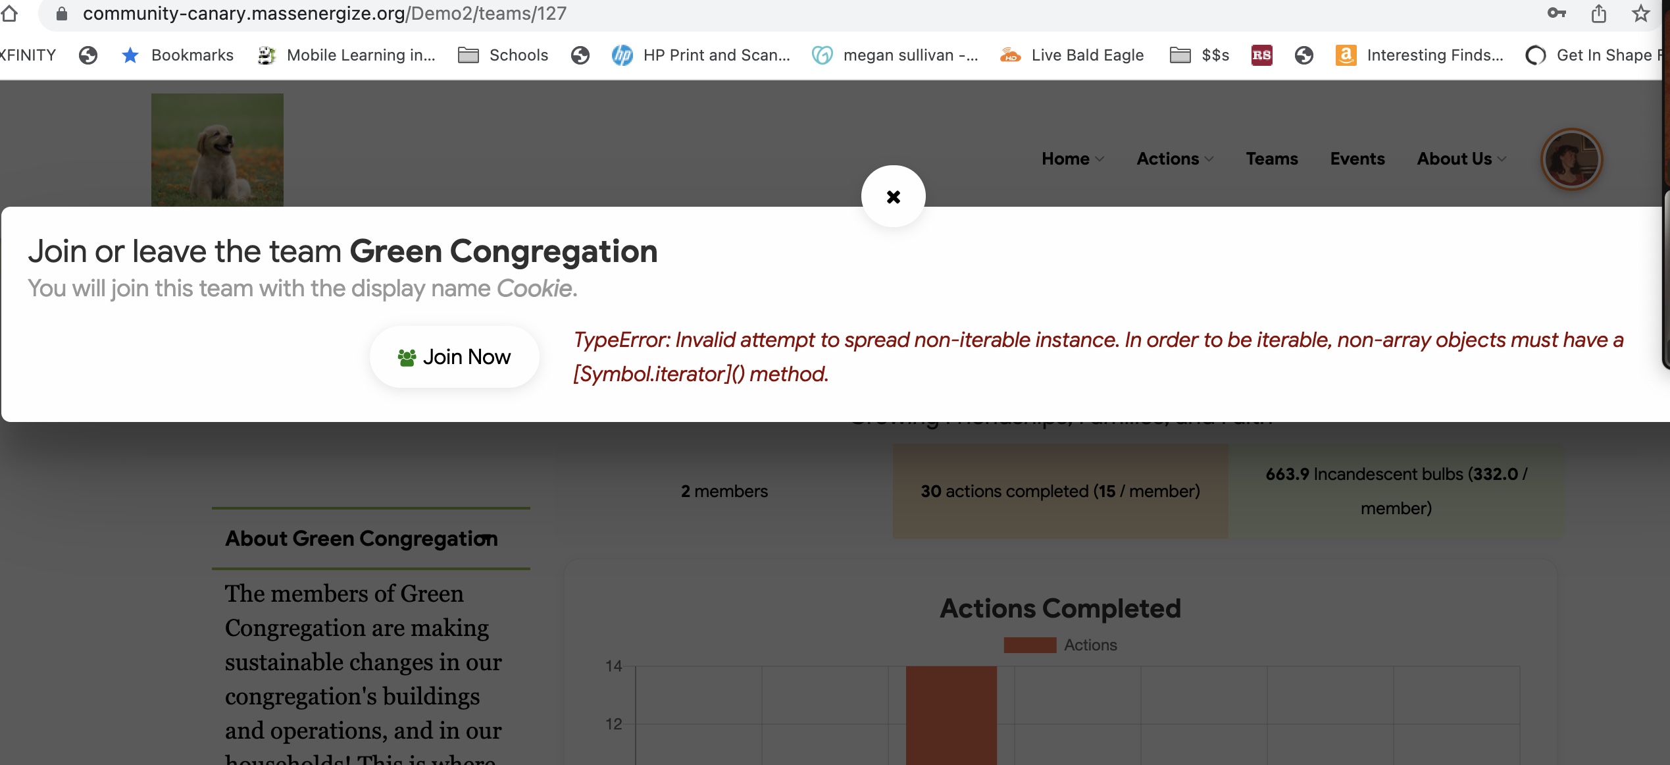Expand the About Us menu
The width and height of the screenshot is (1670, 765).
pyautogui.click(x=1461, y=159)
